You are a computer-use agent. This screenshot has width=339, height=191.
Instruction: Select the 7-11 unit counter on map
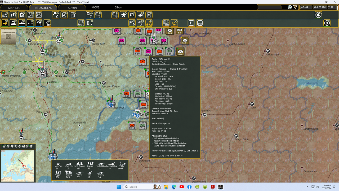point(142,125)
